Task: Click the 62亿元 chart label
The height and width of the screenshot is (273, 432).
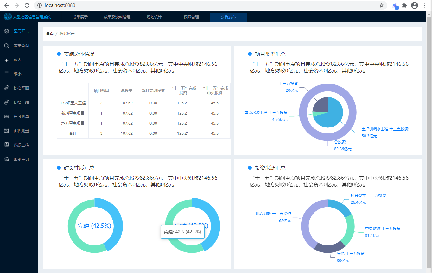Action: 285,221
